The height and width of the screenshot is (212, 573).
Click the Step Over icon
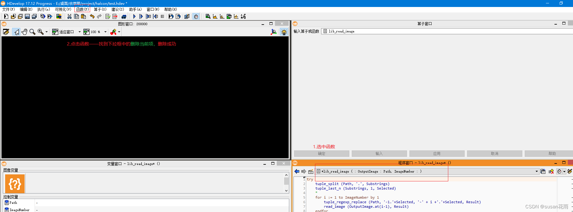(141, 16)
